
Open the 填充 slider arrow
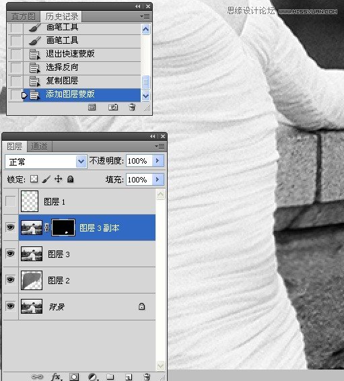point(158,180)
